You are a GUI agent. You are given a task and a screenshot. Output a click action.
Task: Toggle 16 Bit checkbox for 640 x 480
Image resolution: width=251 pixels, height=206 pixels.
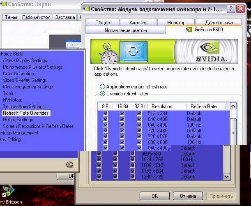[x=122, y=125]
